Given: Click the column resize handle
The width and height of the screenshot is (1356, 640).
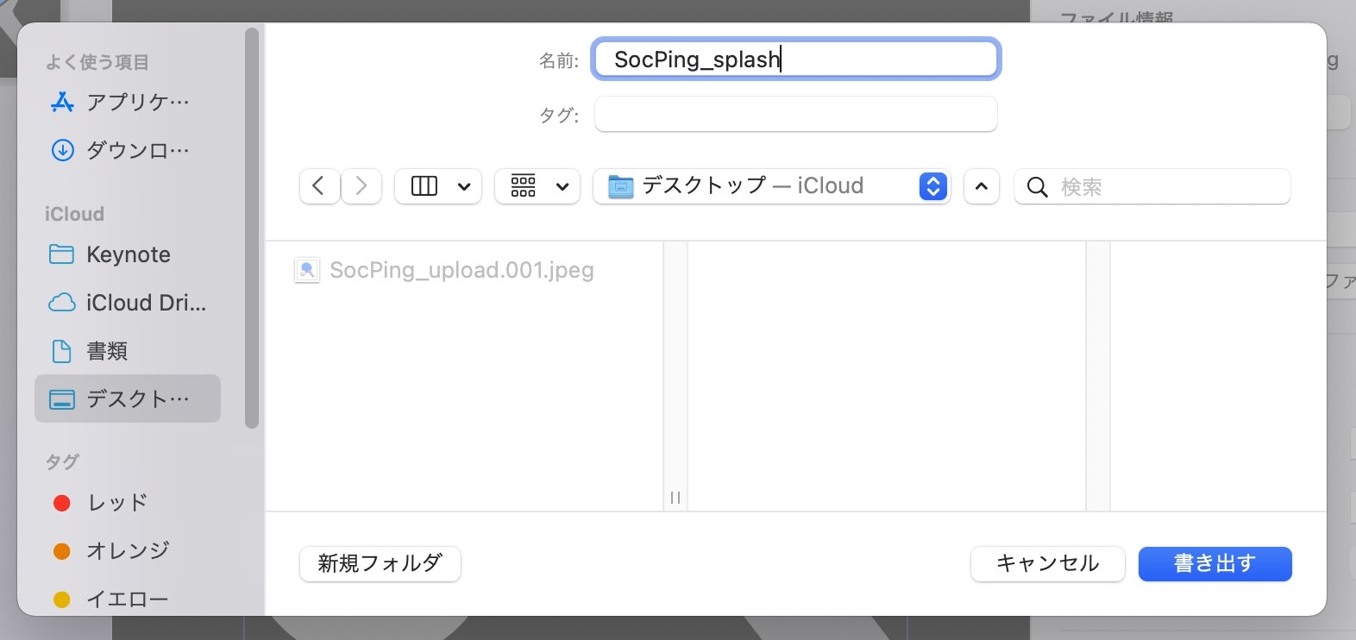Looking at the screenshot, I should [675, 498].
